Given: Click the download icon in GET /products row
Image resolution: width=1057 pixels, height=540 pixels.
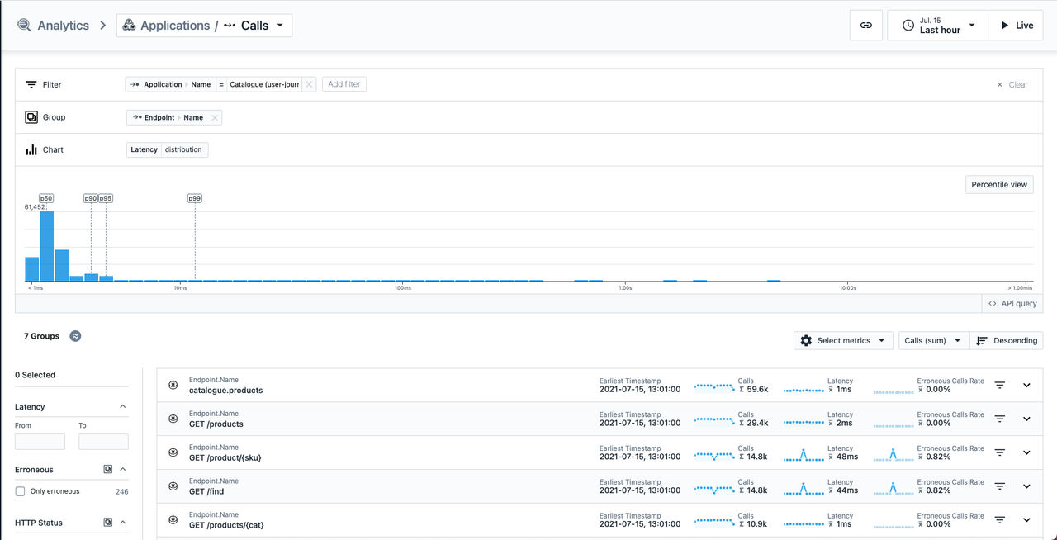Looking at the screenshot, I should (x=173, y=419).
